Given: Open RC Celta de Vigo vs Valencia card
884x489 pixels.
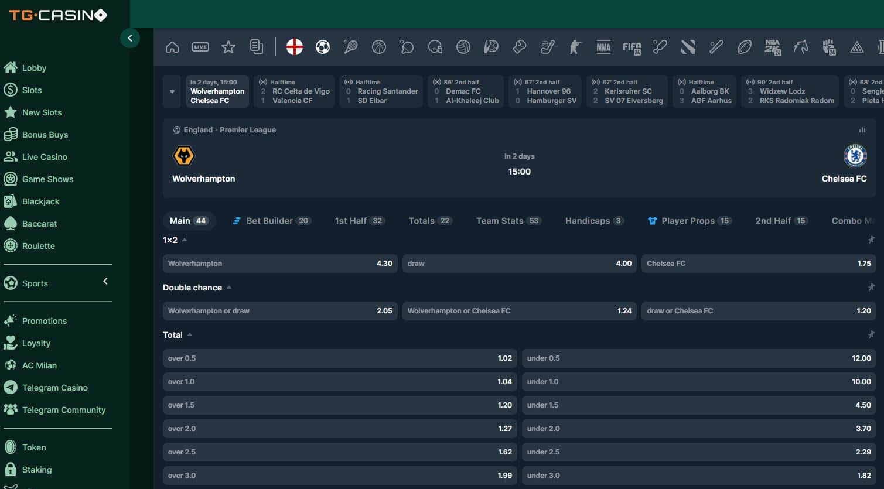Looking at the screenshot, I should 294,91.
